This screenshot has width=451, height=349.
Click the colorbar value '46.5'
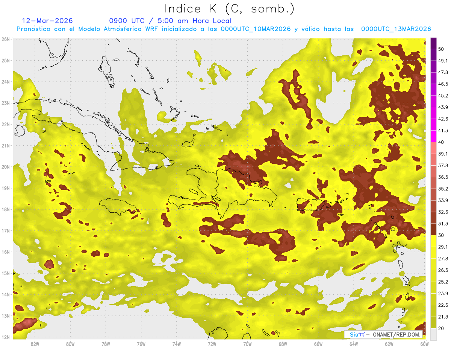[443, 84]
